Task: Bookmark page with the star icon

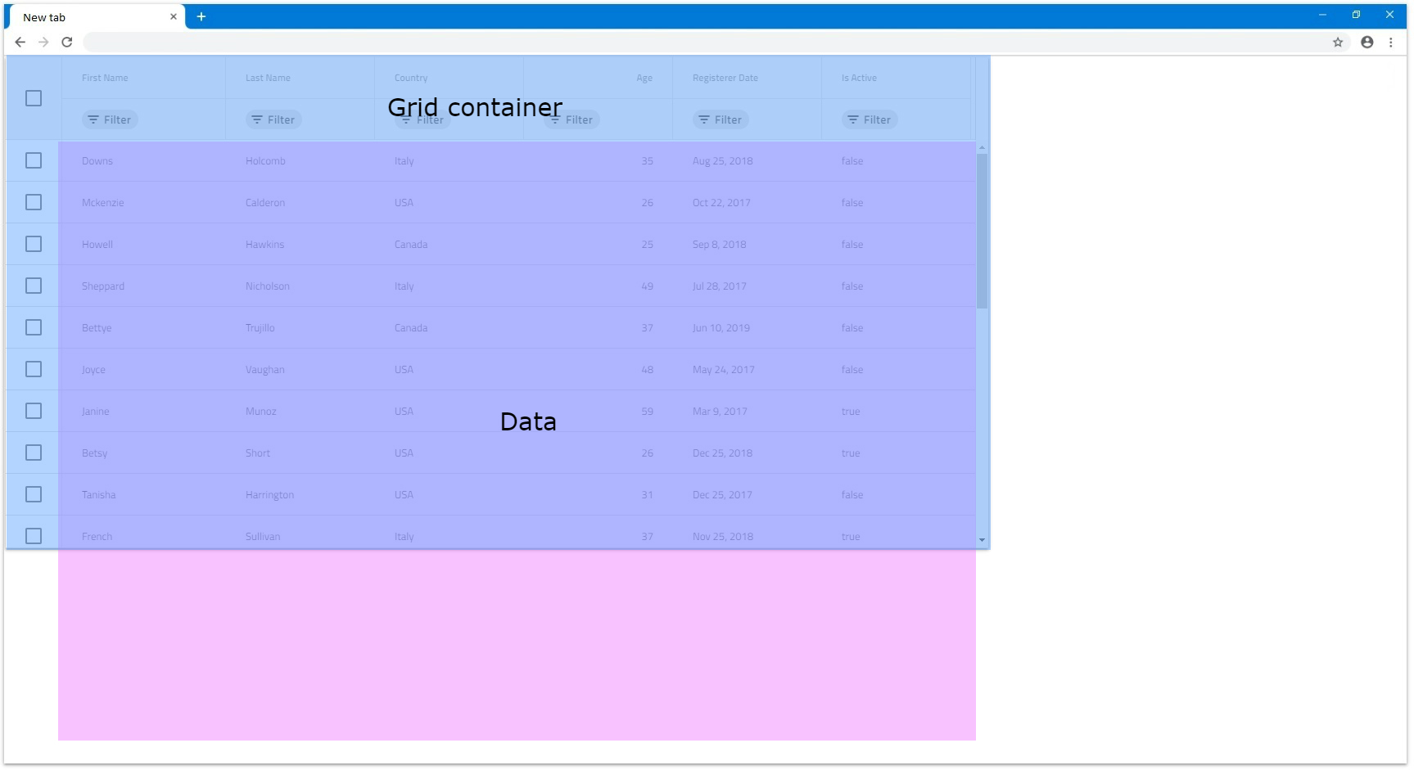Action: 1337,43
